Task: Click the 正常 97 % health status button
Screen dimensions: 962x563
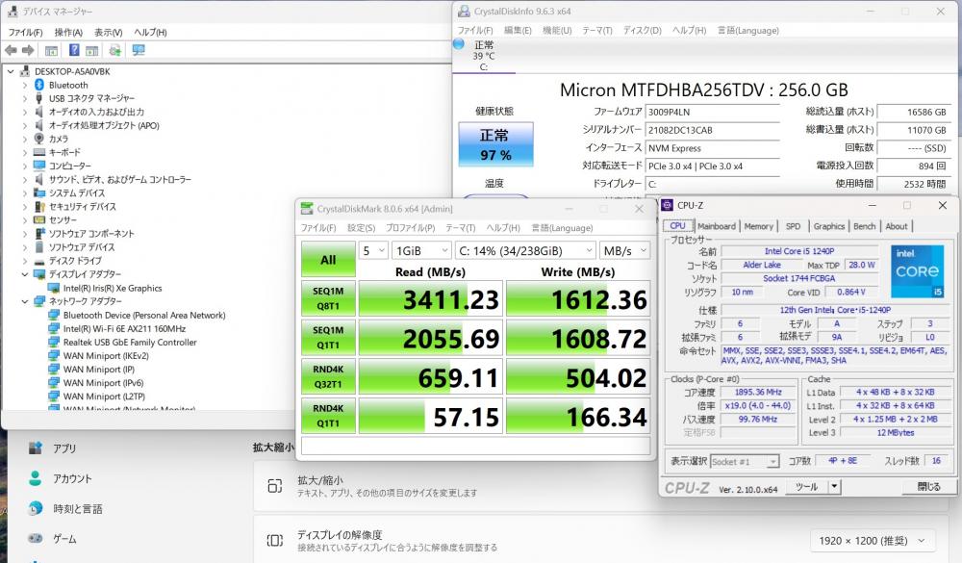Action: pos(495,144)
